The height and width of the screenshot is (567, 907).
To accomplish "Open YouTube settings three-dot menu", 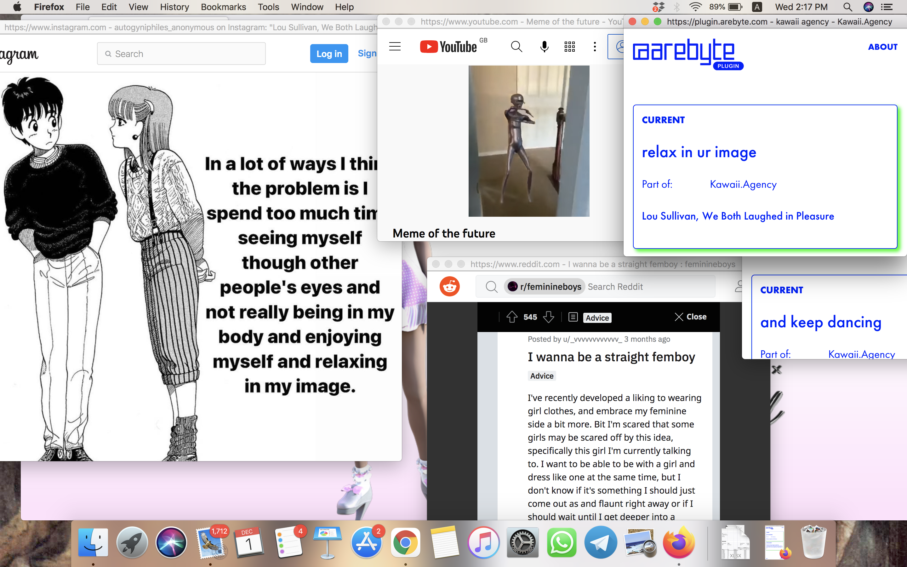I will (595, 47).
